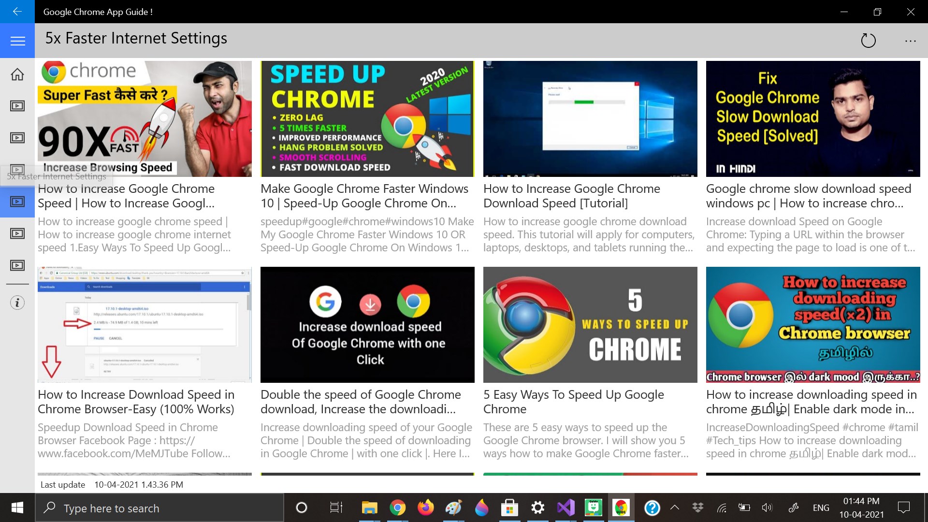Select the second video section icon in sidebar

[17, 138]
